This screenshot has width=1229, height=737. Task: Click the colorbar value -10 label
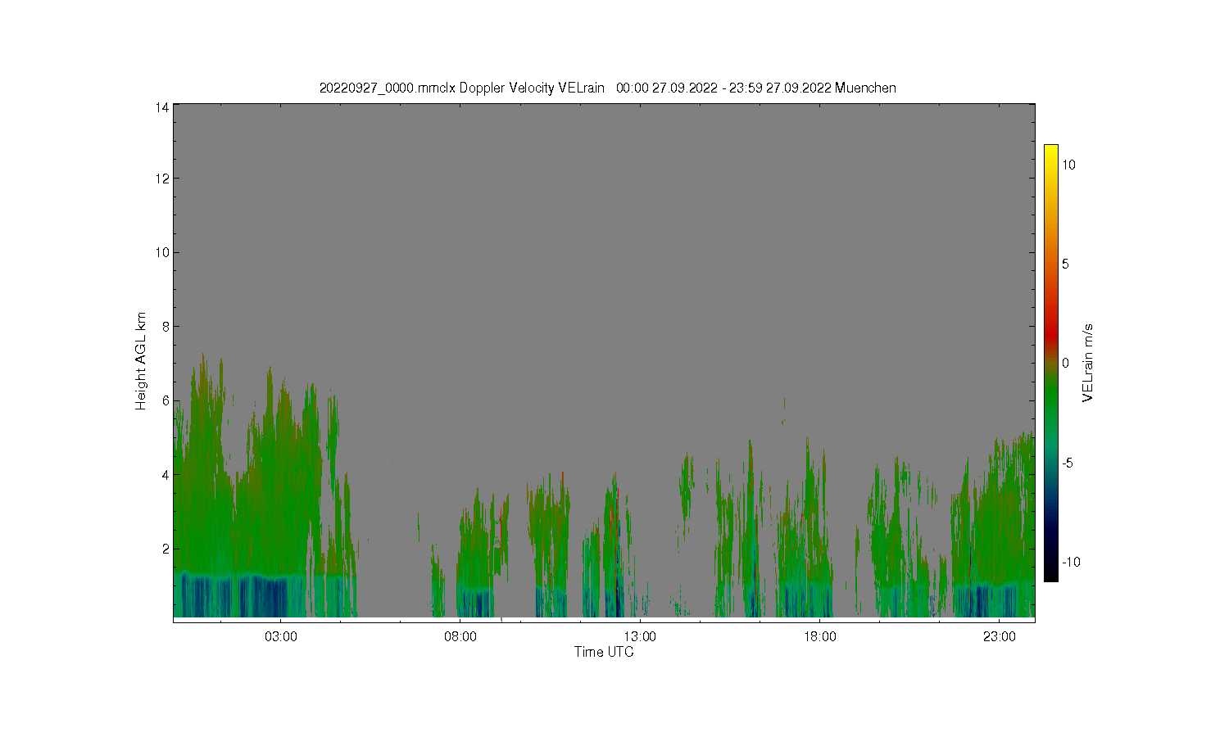coord(1071,562)
